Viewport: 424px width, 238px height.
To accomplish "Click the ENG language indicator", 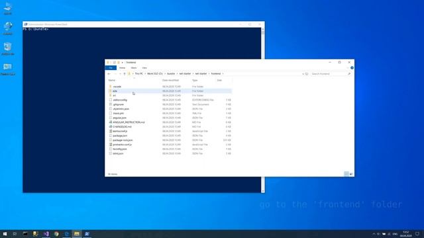I will (395, 234).
